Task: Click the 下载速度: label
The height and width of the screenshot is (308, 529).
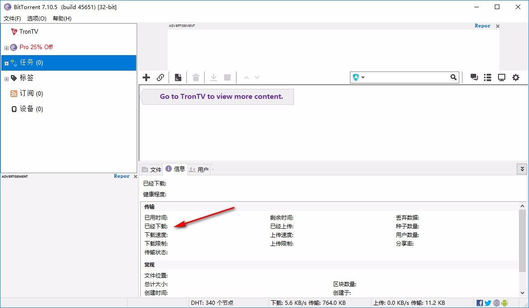Action: point(156,235)
